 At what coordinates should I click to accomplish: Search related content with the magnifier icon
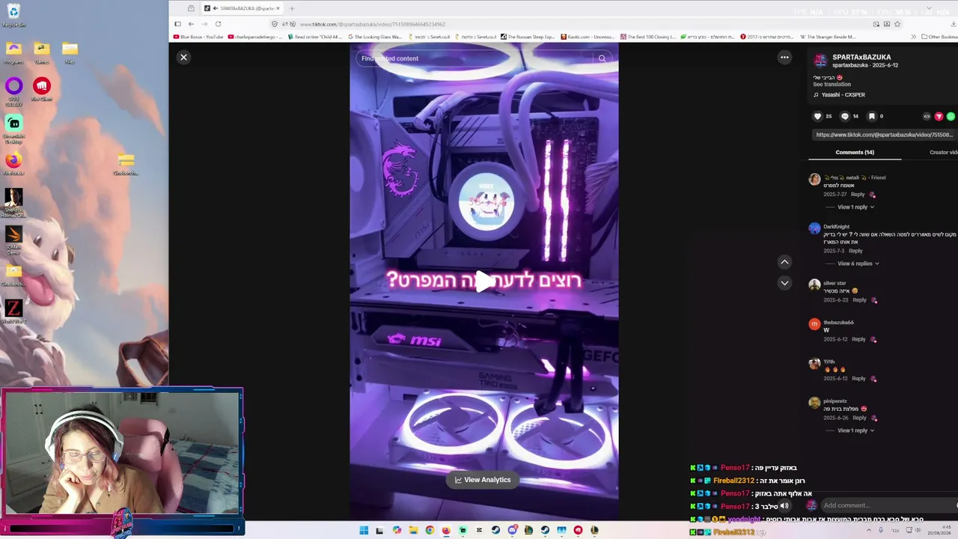pyautogui.click(x=602, y=58)
